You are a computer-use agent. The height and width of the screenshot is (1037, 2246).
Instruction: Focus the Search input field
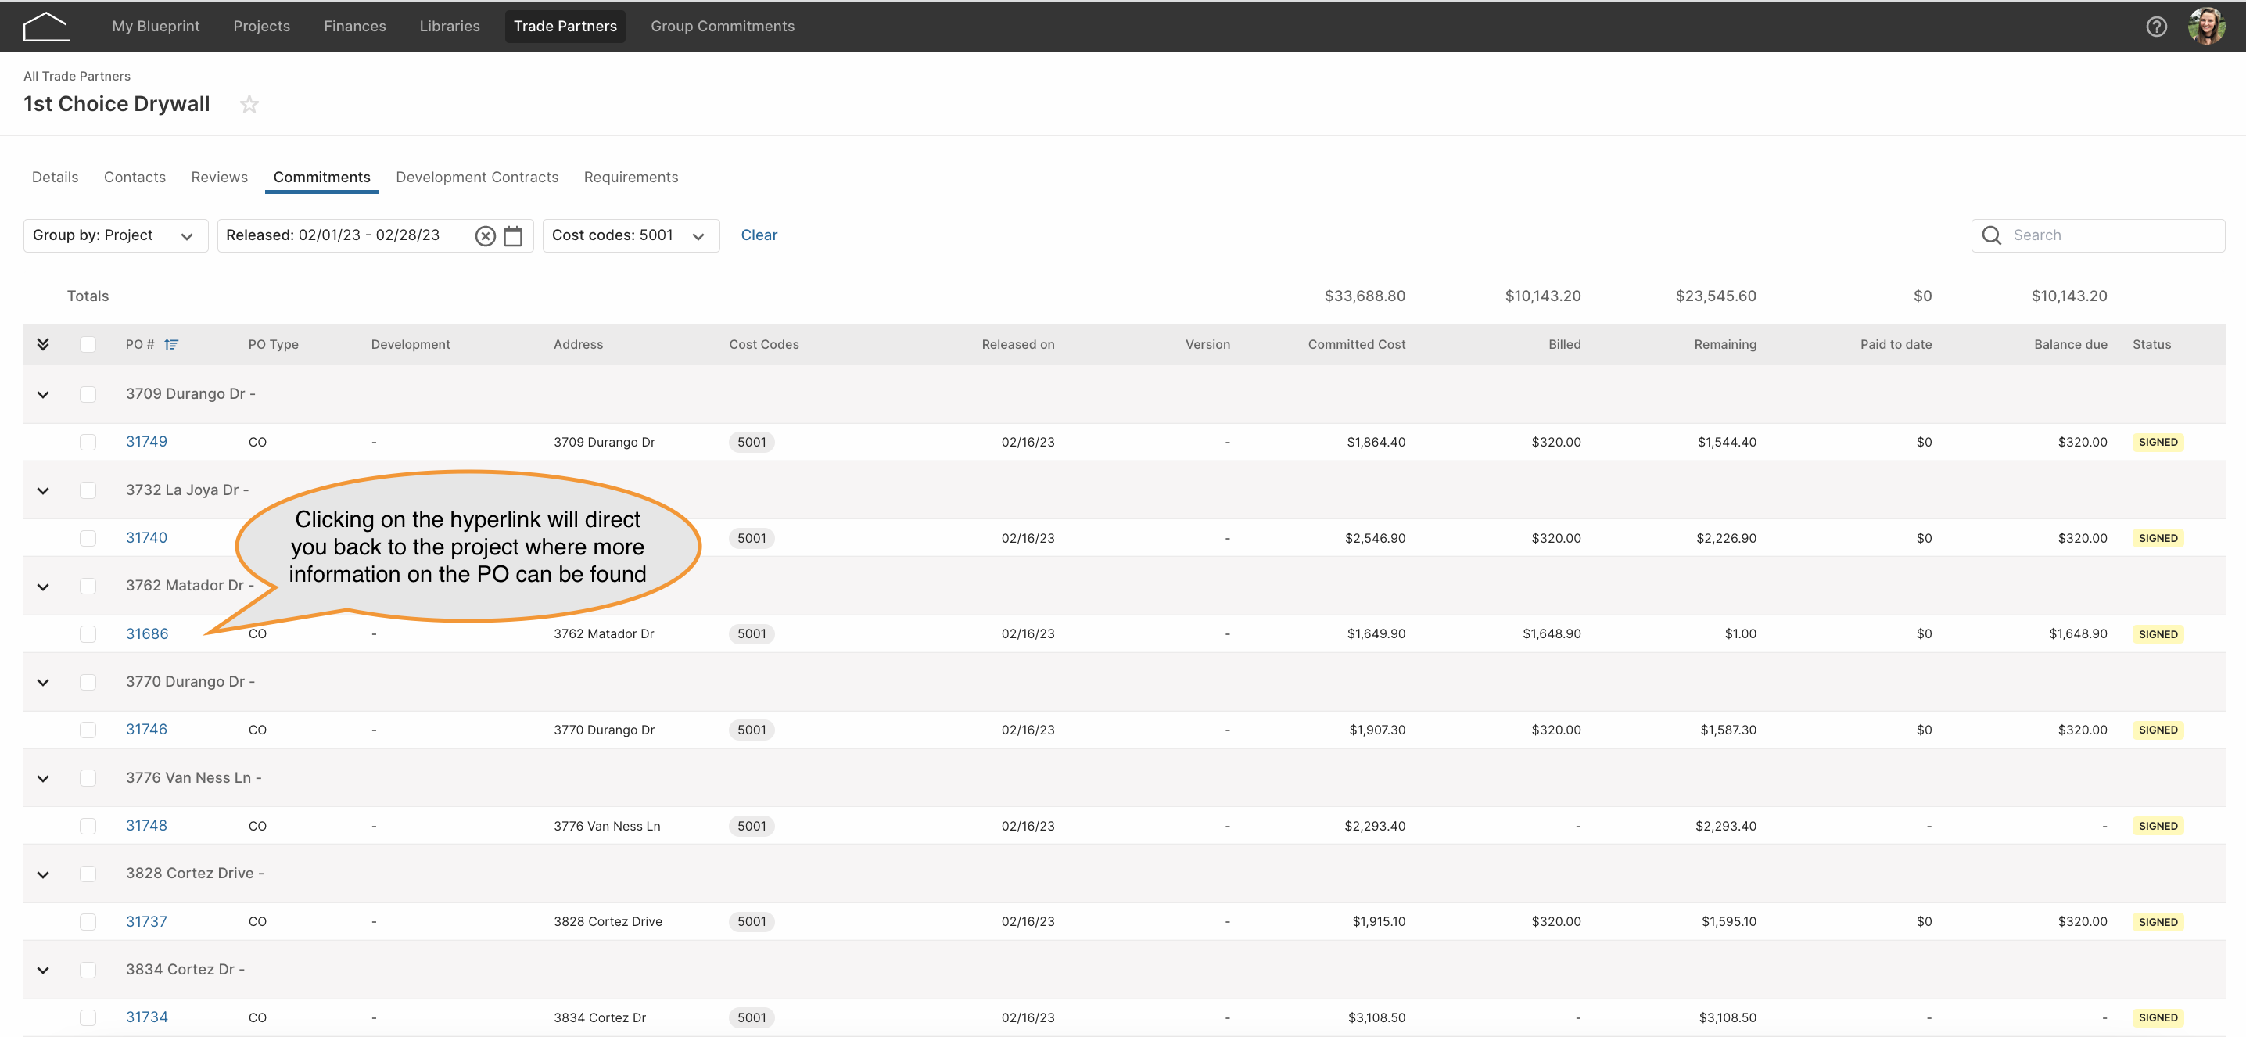(2097, 235)
